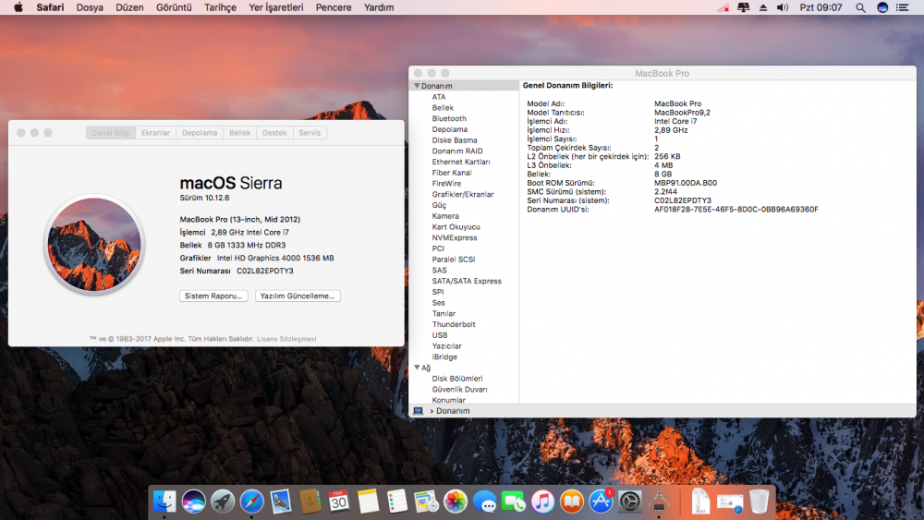Click Siri icon in menu bar
The width and height of the screenshot is (924, 520).
coord(882,7)
